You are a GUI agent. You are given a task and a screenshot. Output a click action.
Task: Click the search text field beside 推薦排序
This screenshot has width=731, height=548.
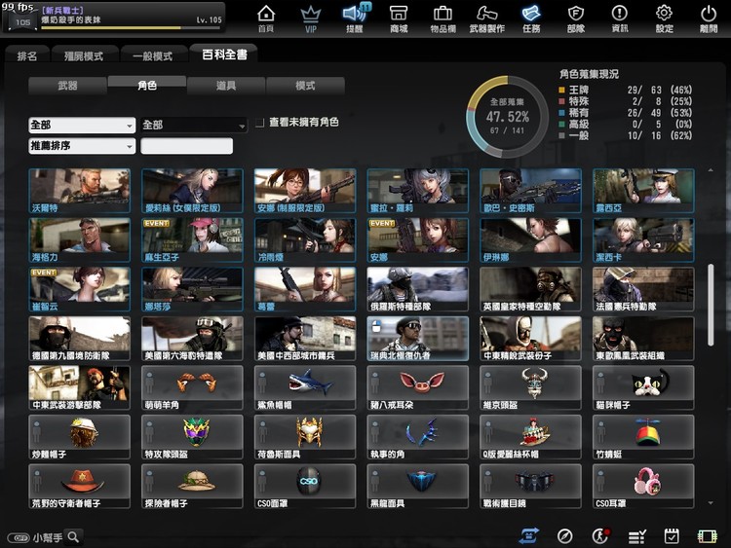(x=187, y=146)
